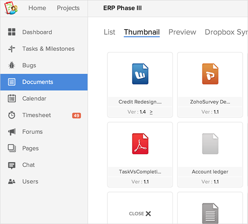Click the Zoho Projects logo icon
This screenshot has width=248, height=224.
point(11,8)
